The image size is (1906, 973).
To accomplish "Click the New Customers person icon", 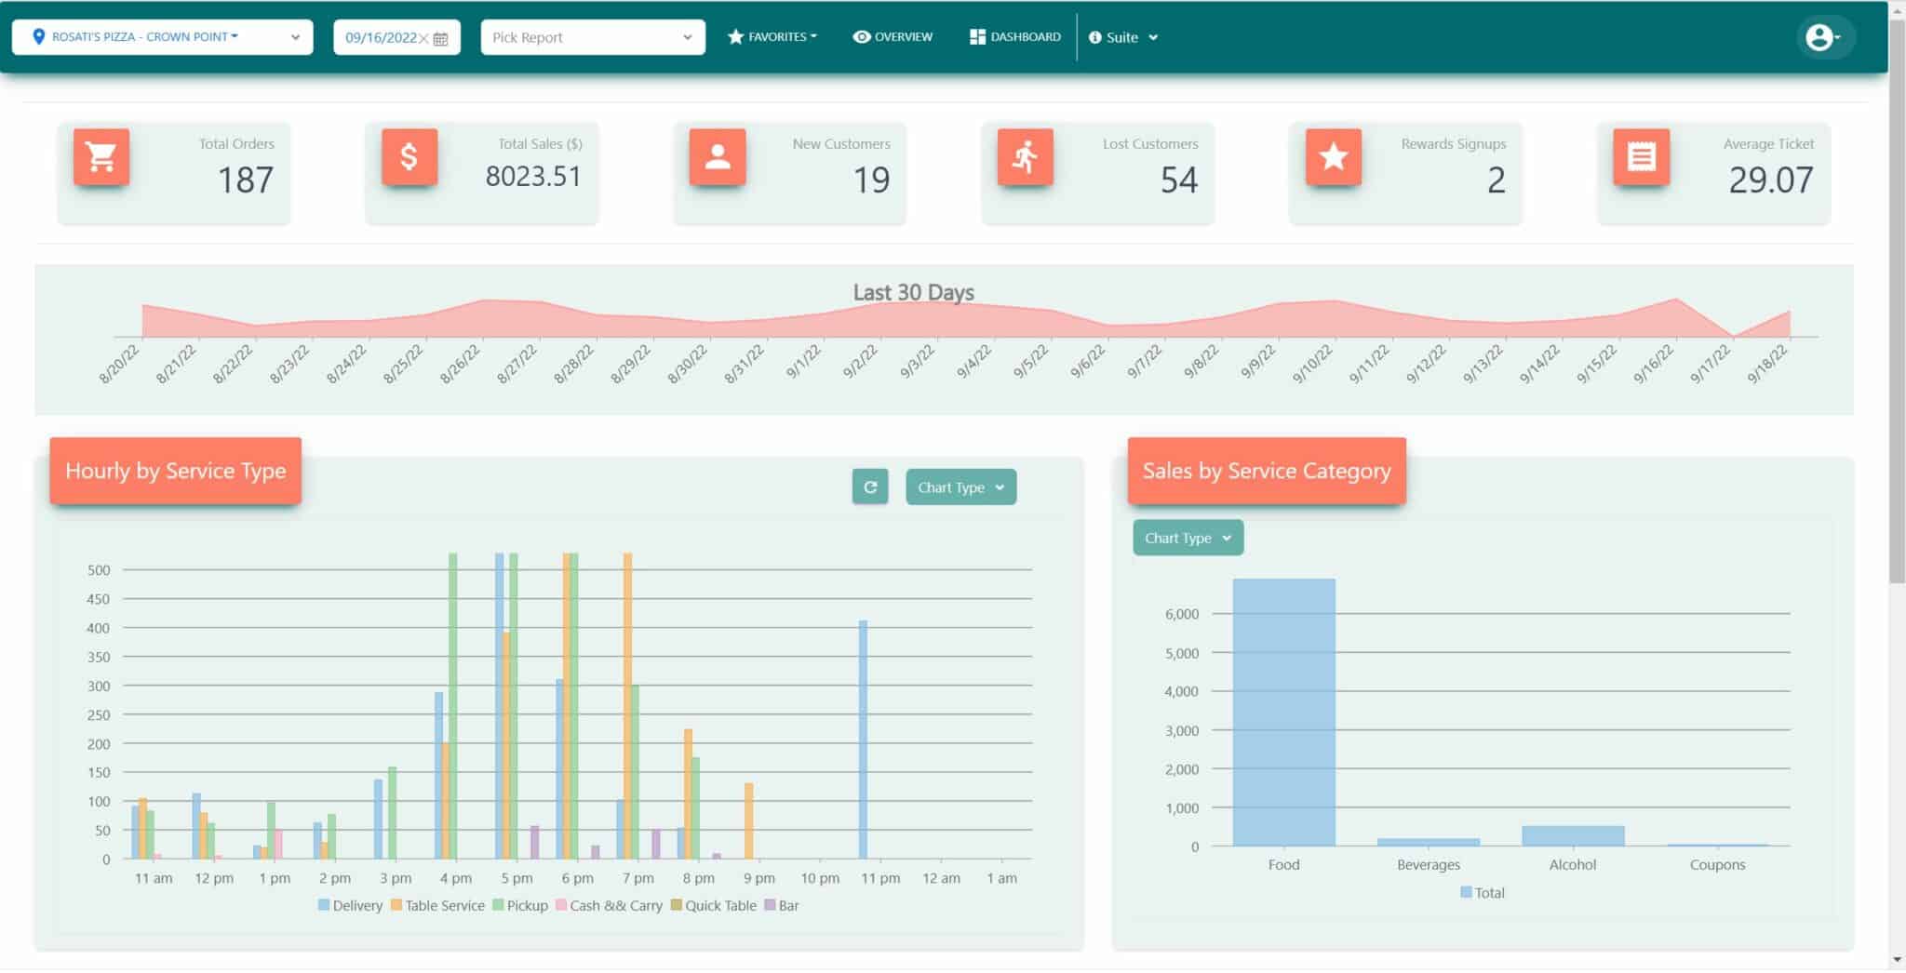I will (x=717, y=157).
